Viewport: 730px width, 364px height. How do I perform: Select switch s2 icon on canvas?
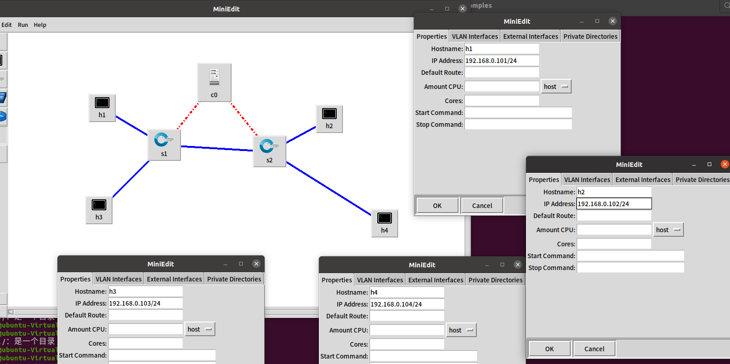(270, 151)
